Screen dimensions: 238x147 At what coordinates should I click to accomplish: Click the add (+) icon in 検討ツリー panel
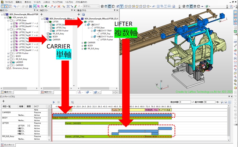pos(42,14)
